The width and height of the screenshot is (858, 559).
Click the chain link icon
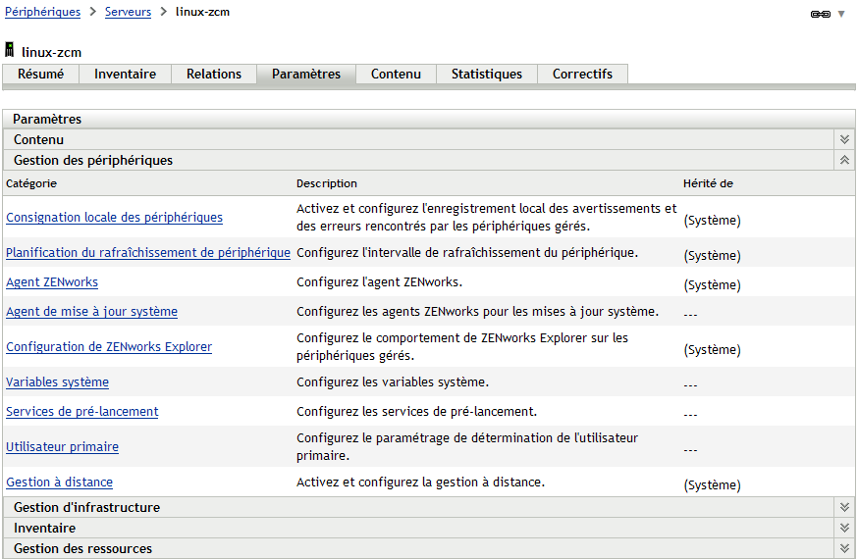pos(820,14)
